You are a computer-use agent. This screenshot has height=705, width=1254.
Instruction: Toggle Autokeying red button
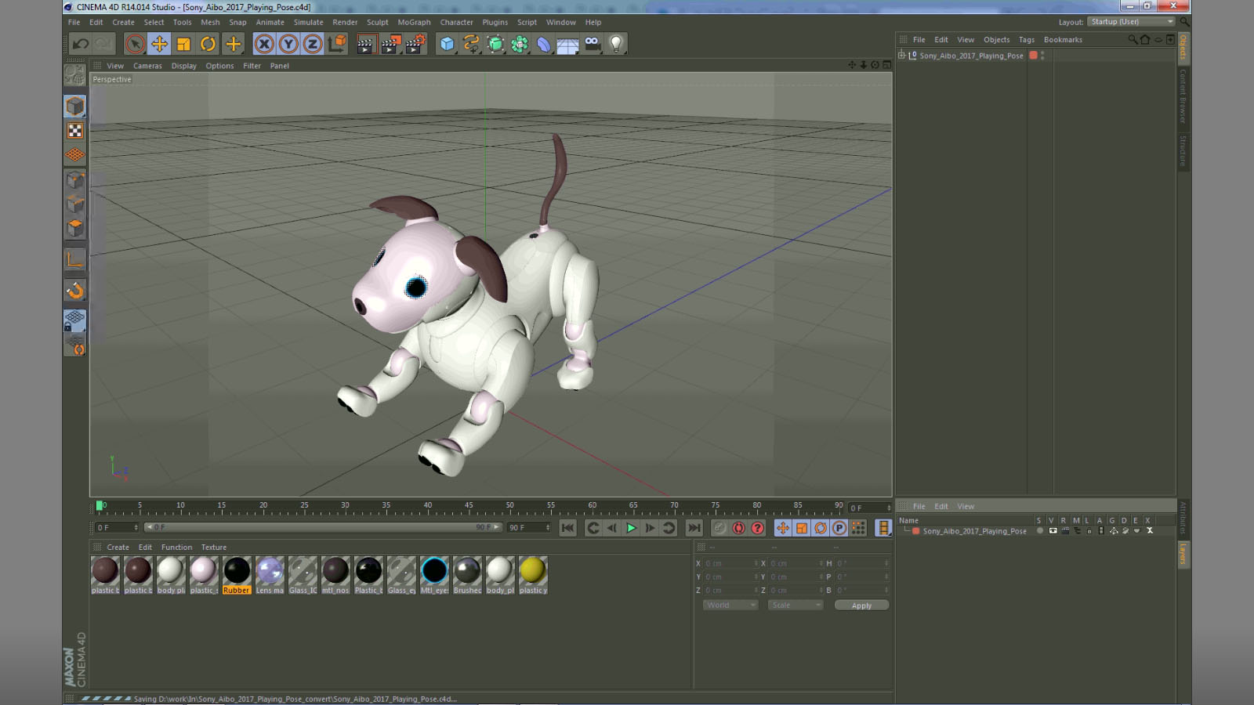(738, 528)
